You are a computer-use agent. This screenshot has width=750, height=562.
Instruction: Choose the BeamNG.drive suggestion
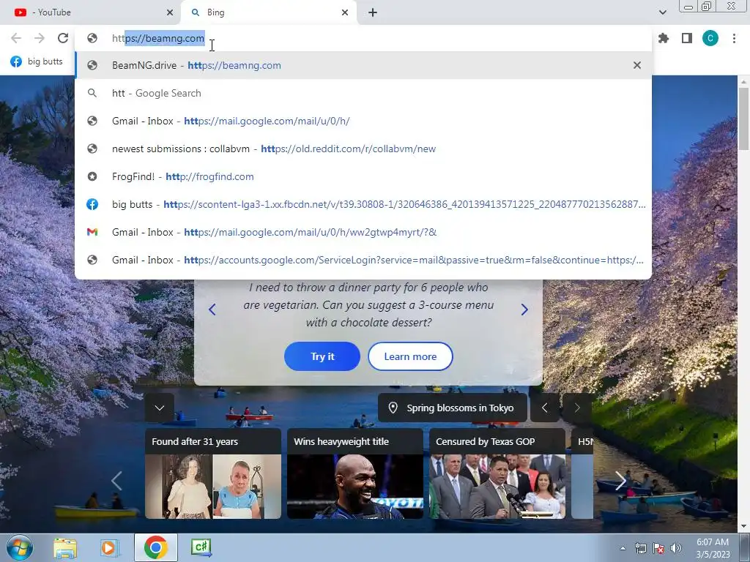coord(363,65)
